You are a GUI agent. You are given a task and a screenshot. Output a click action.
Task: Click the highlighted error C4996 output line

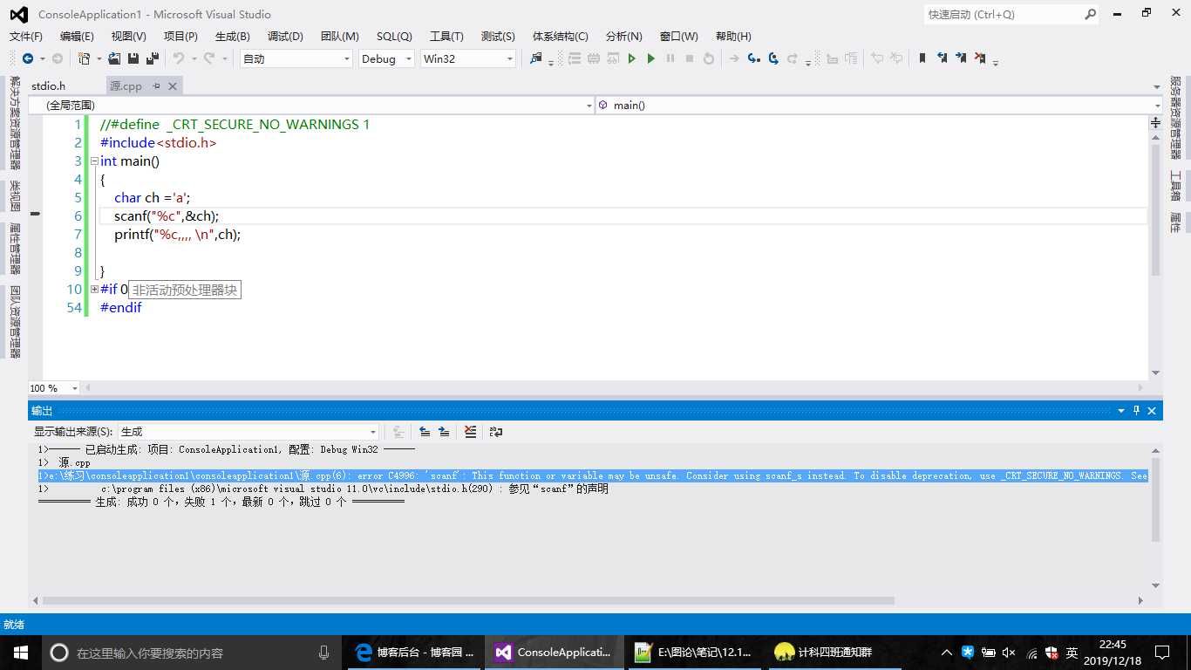[x=593, y=475]
